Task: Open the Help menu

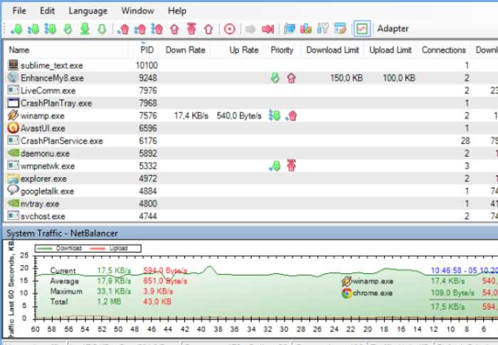Action: click(177, 11)
